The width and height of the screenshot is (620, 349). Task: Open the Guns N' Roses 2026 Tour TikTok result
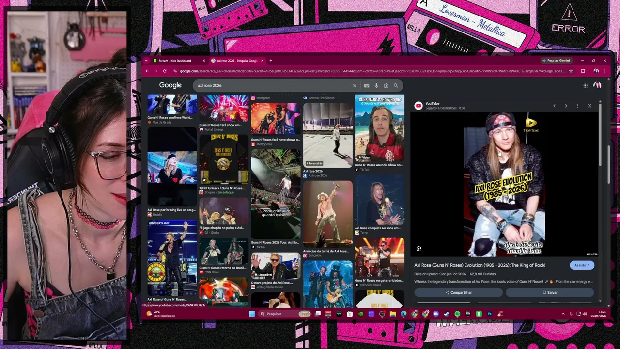pyautogui.click(x=276, y=199)
